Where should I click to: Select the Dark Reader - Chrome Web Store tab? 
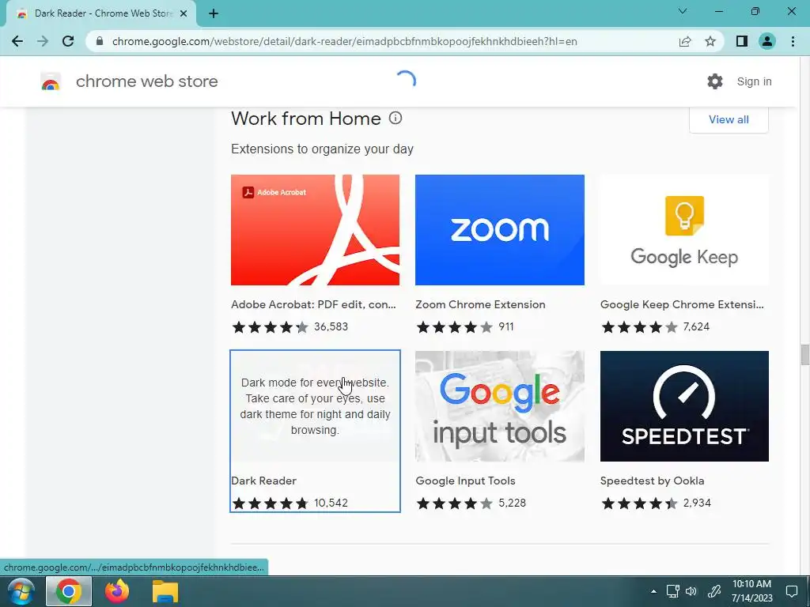(100, 14)
